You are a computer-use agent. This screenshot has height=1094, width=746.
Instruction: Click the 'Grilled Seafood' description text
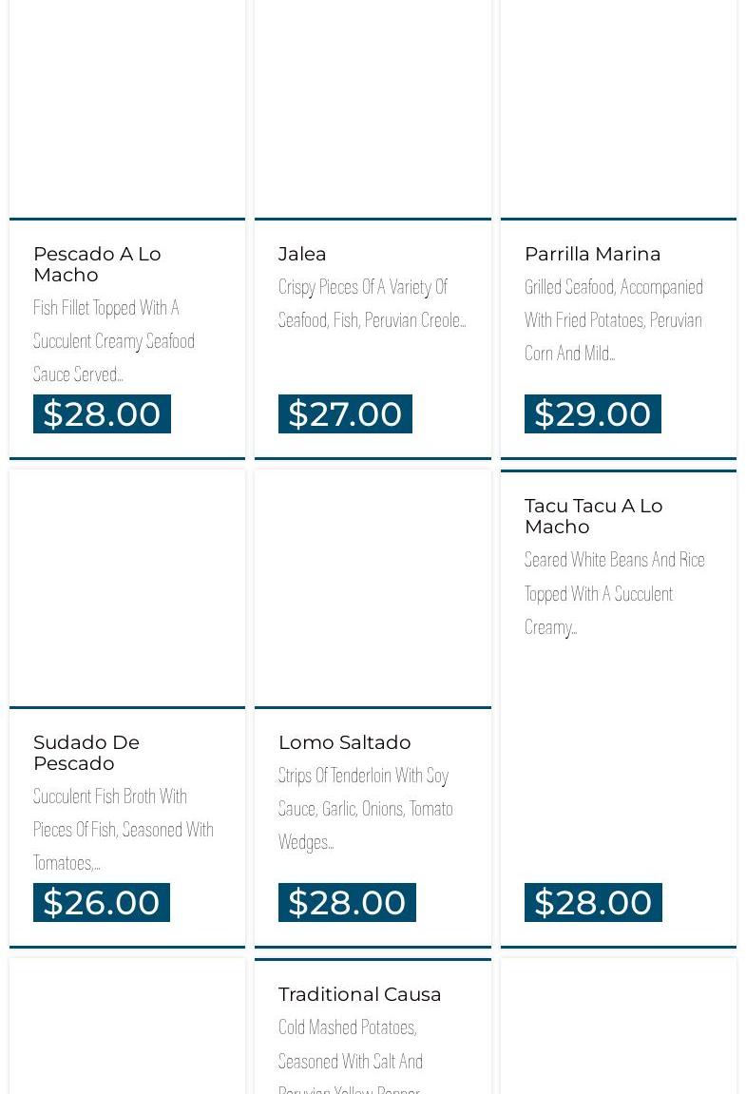tap(613, 319)
